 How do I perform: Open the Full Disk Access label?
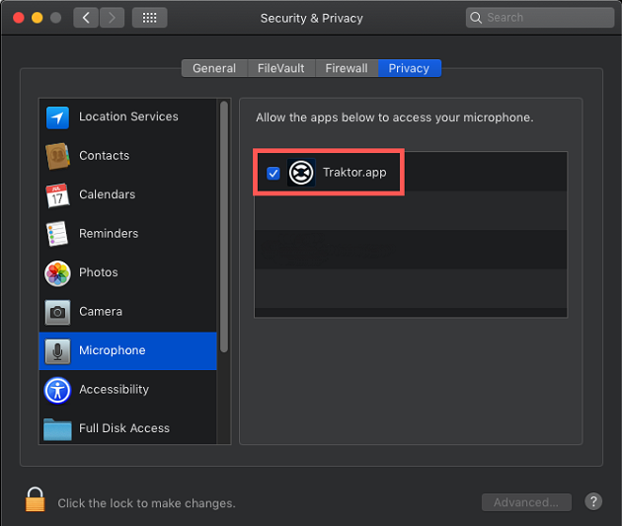[124, 428]
